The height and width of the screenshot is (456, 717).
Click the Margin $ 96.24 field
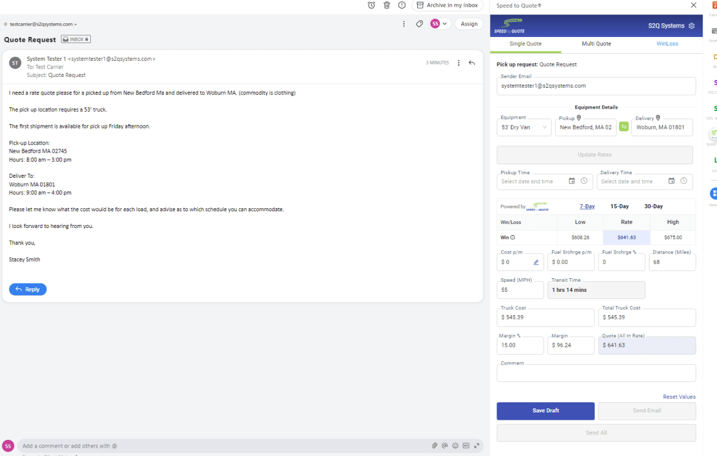click(571, 345)
